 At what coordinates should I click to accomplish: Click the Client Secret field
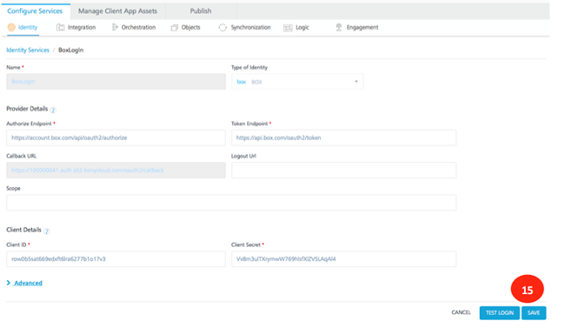pos(343,259)
